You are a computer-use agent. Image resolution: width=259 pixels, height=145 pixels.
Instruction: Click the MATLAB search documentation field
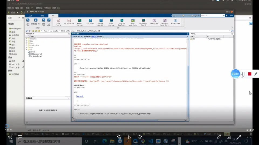point(213,16)
